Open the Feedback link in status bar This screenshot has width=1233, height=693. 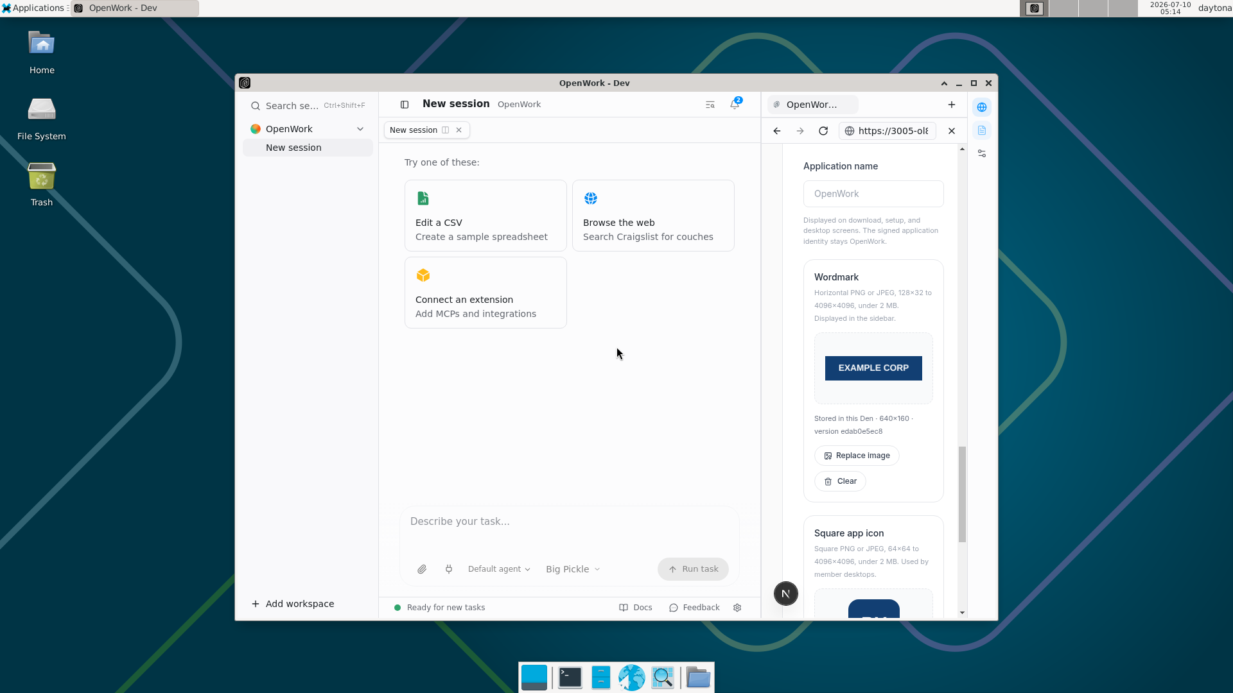point(694,608)
